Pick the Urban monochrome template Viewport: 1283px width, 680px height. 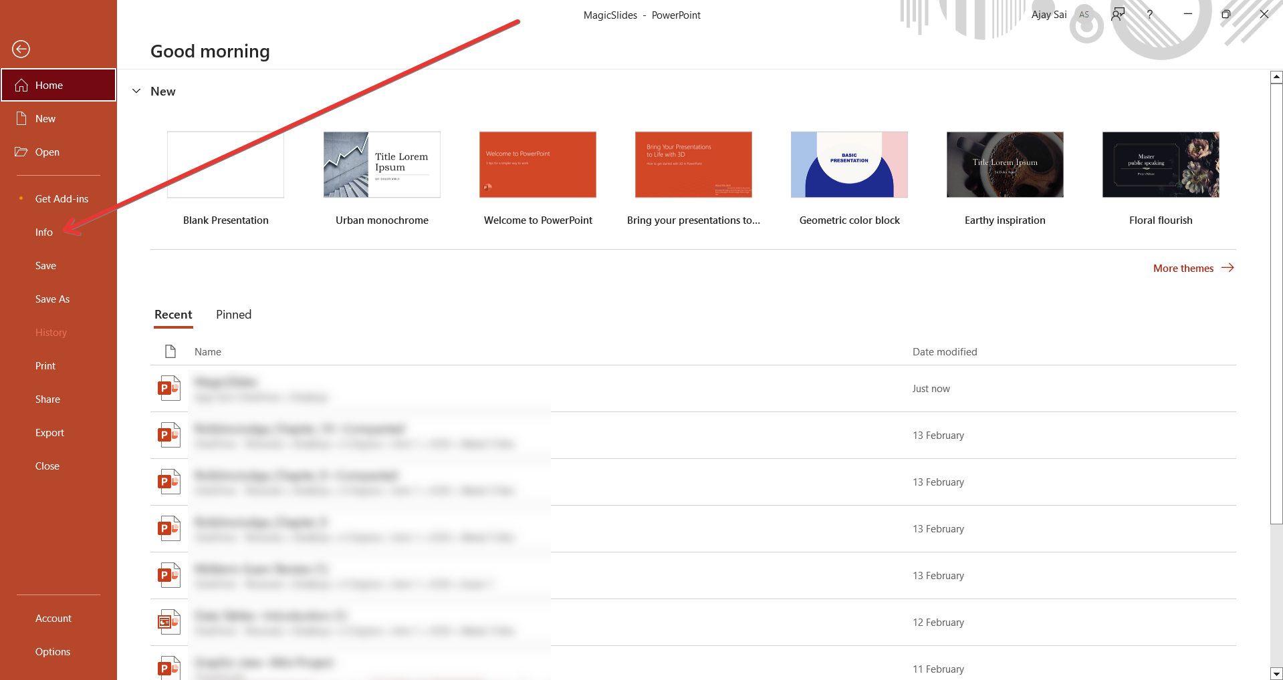coord(382,178)
